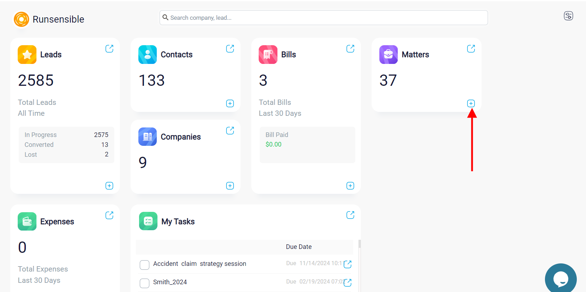Click the purple Matters briefcase icon
Image resolution: width=586 pixels, height=292 pixels.
(389, 54)
